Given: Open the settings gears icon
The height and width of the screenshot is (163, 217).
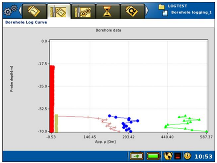Looking at the screenshot, I should [x=10, y=10].
